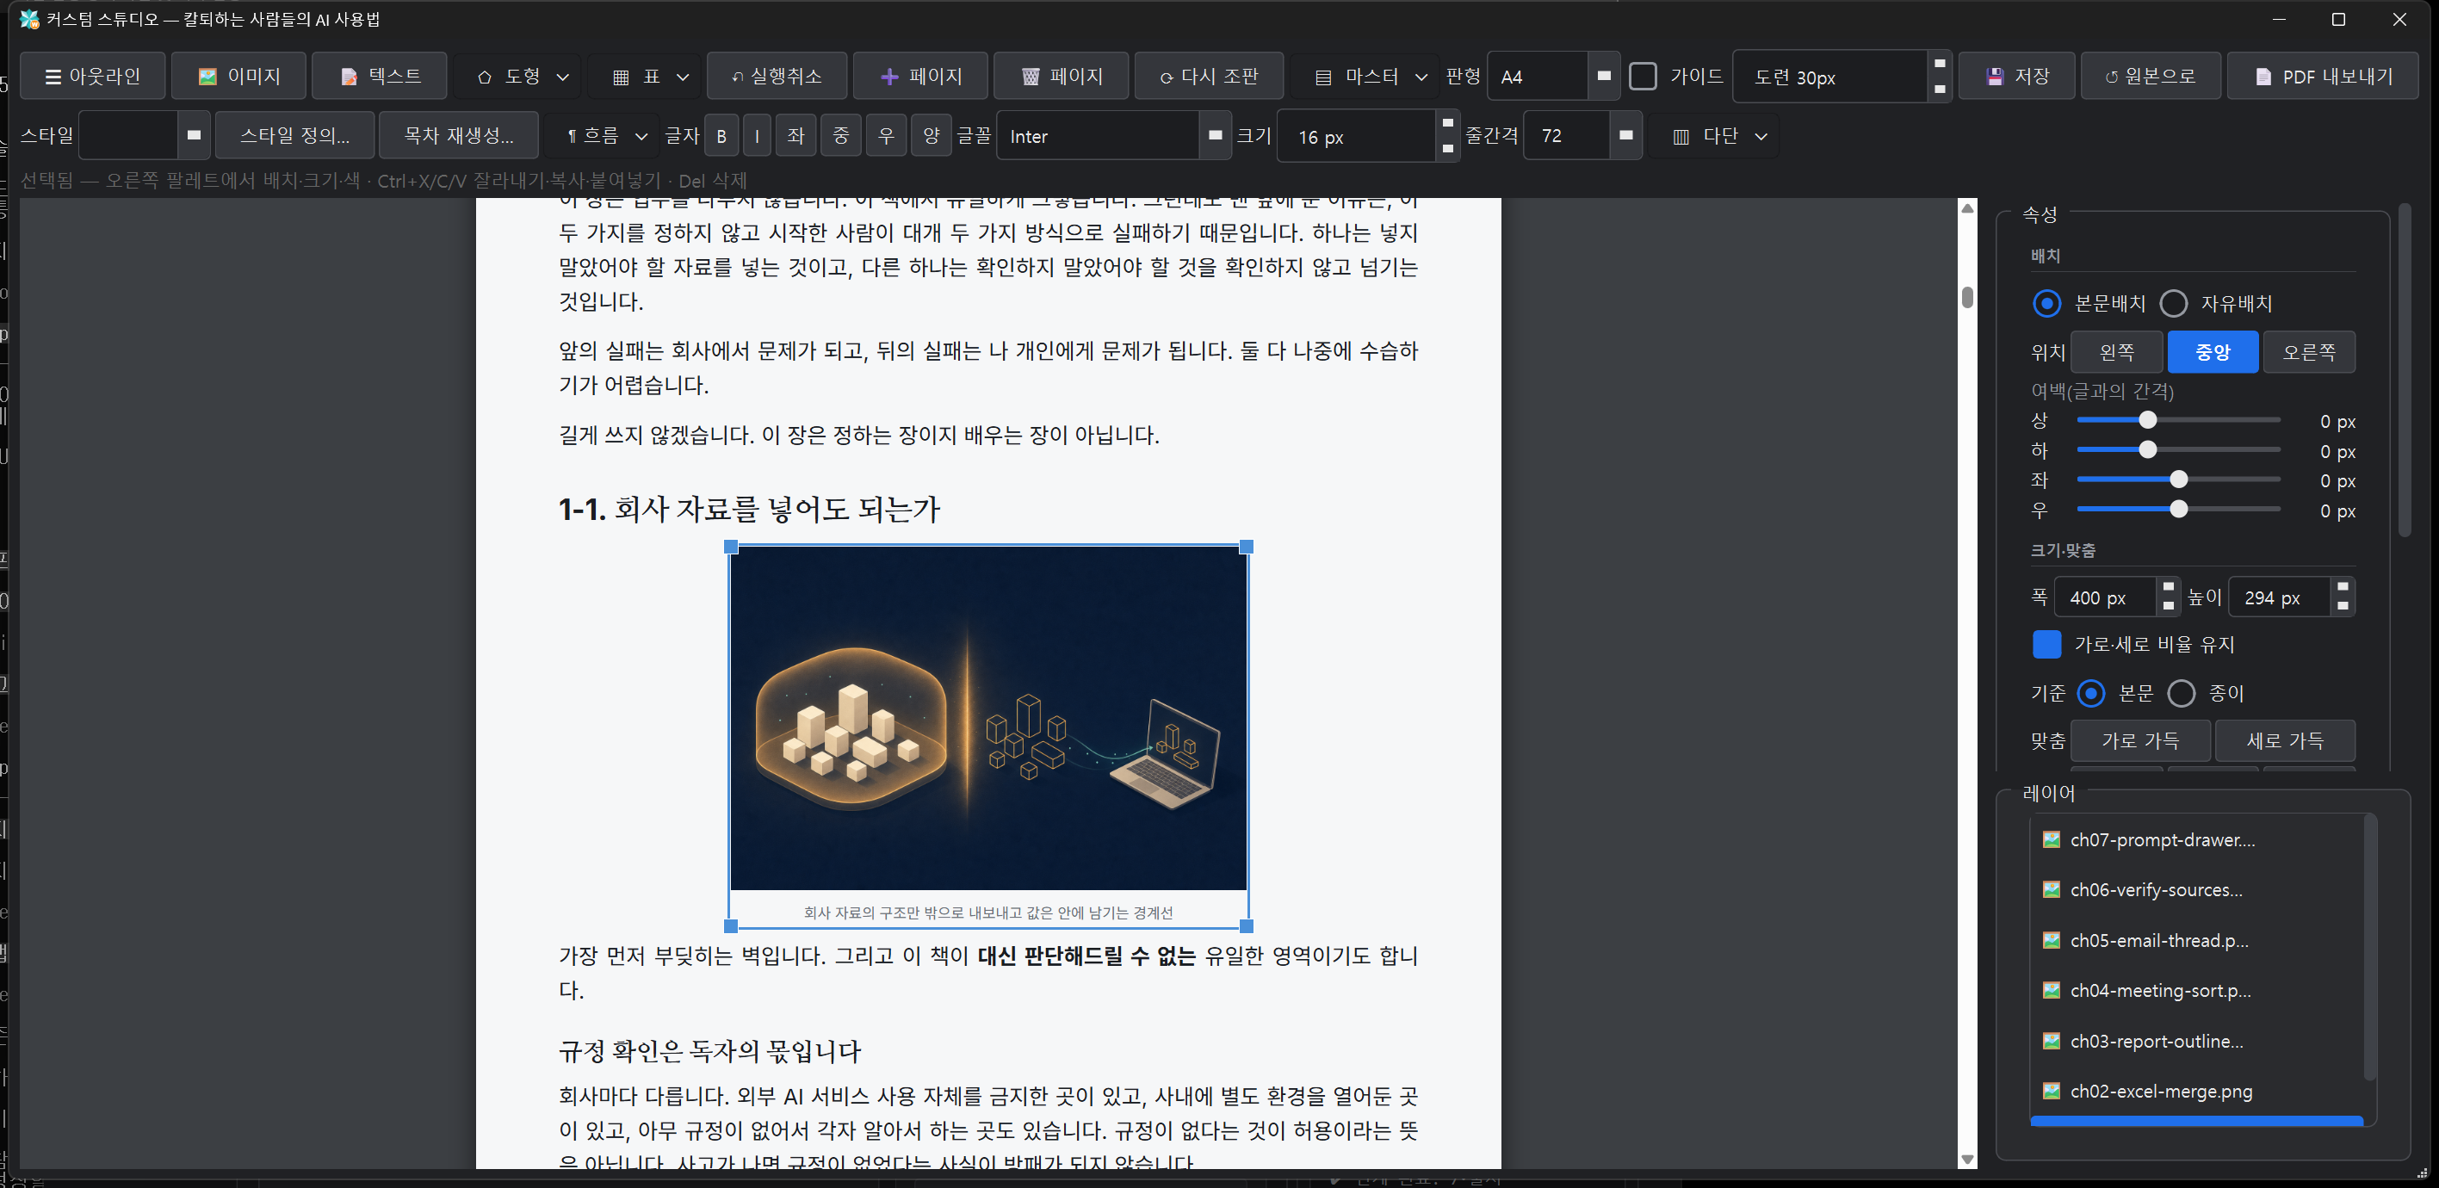The height and width of the screenshot is (1188, 2439).
Task: Re-run layout with 다시 조판
Action: pyautogui.click(x=1209, y=76)
